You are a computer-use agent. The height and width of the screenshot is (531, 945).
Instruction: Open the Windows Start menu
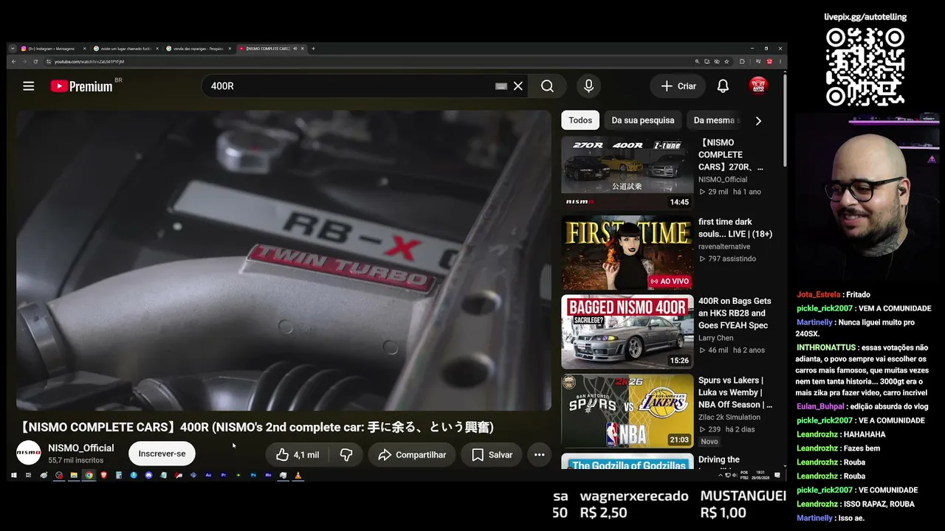coord(13,476)
